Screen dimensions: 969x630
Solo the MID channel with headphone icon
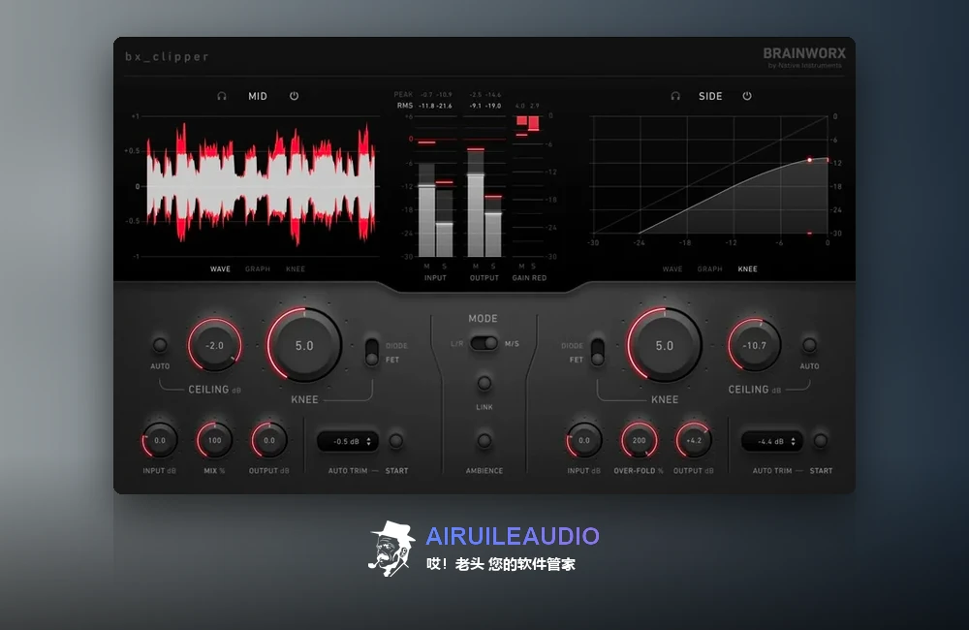222,97
